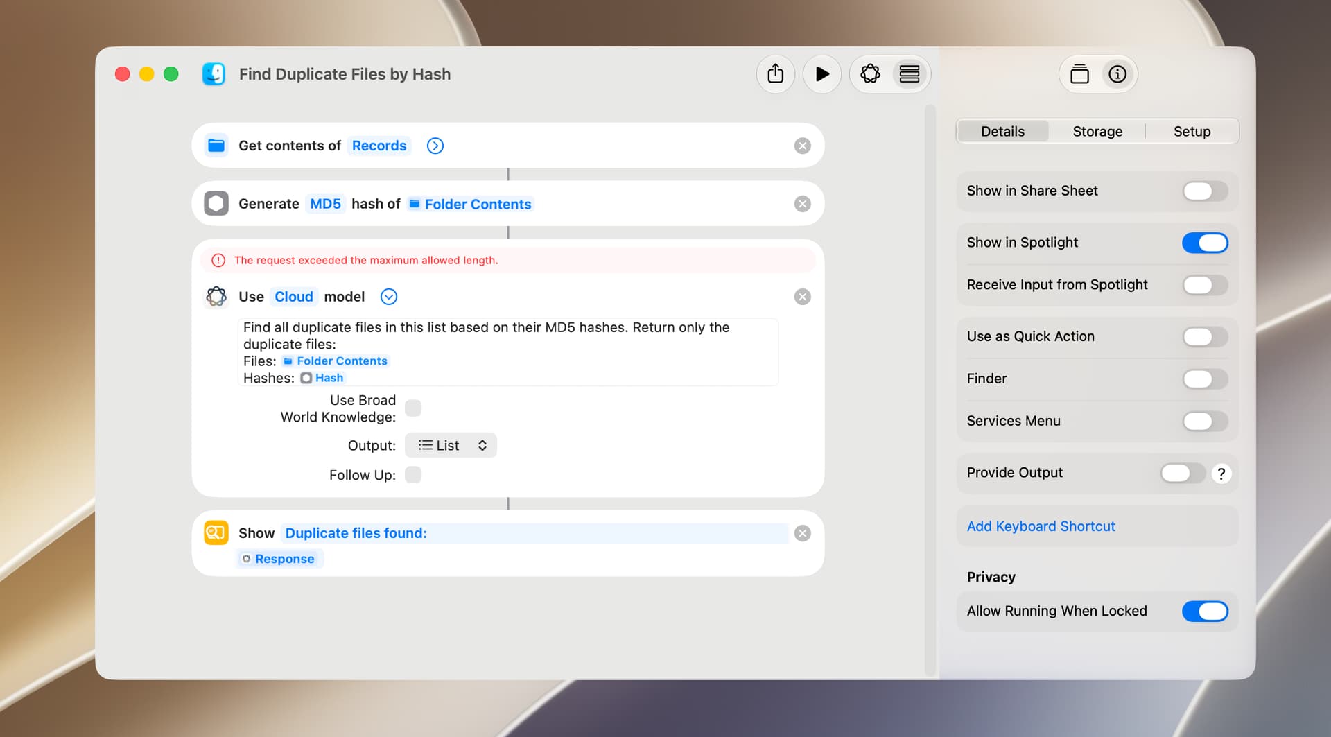Disable Show in Spotlight switch
1331x737 pixels.
tap(1205, 243)
